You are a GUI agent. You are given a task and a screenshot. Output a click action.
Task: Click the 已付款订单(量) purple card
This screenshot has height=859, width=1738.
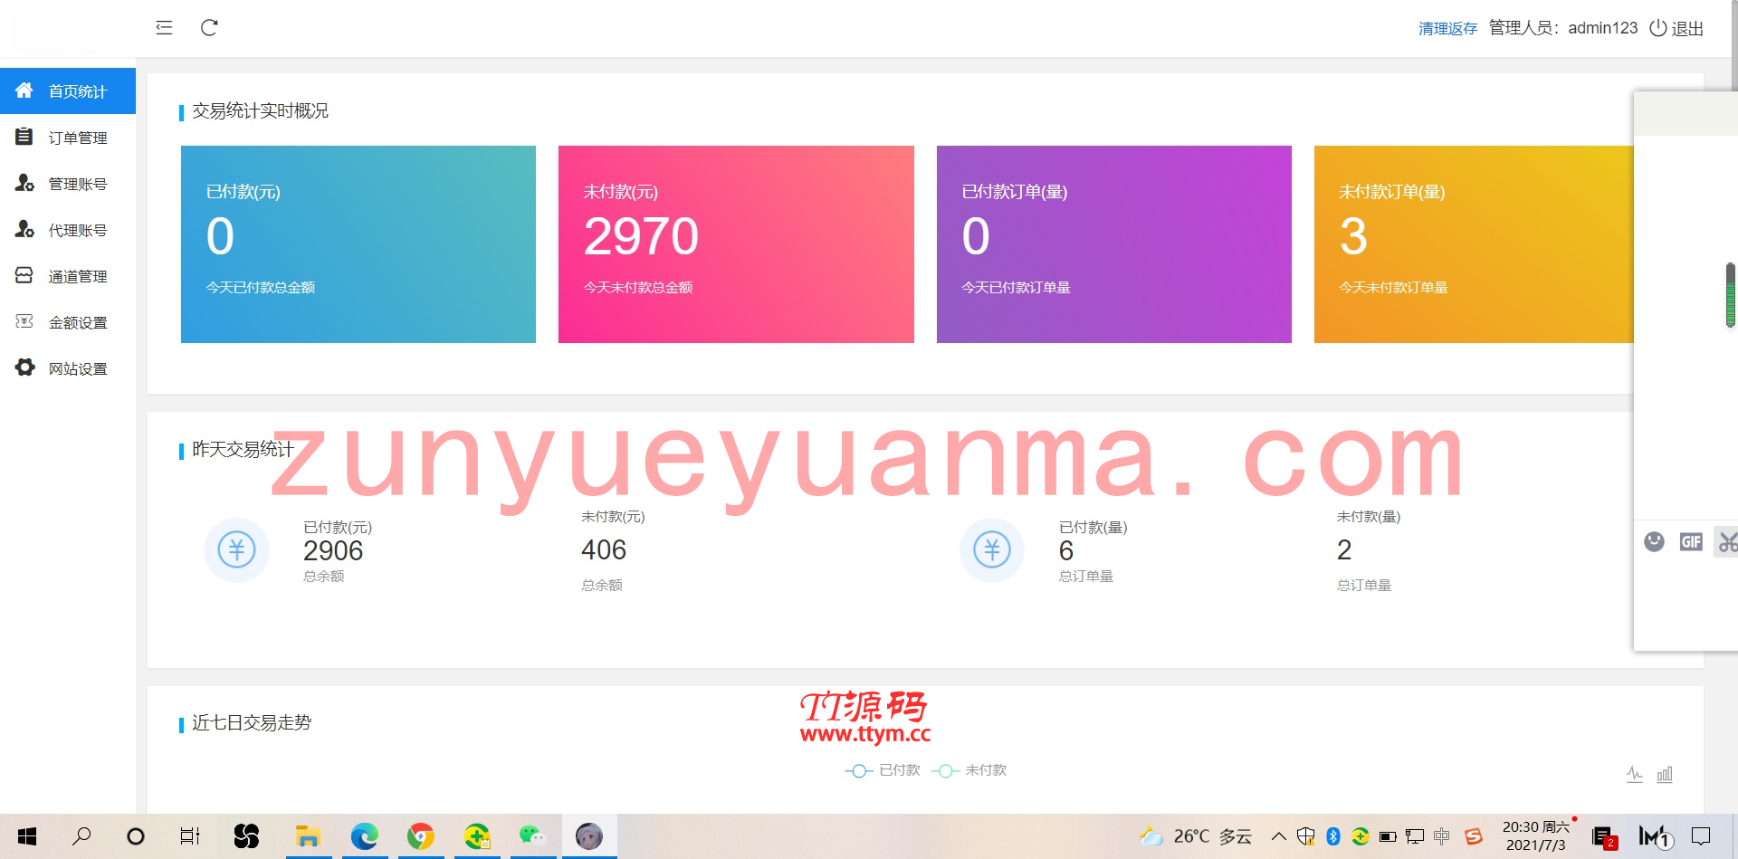coord(1114,244)
